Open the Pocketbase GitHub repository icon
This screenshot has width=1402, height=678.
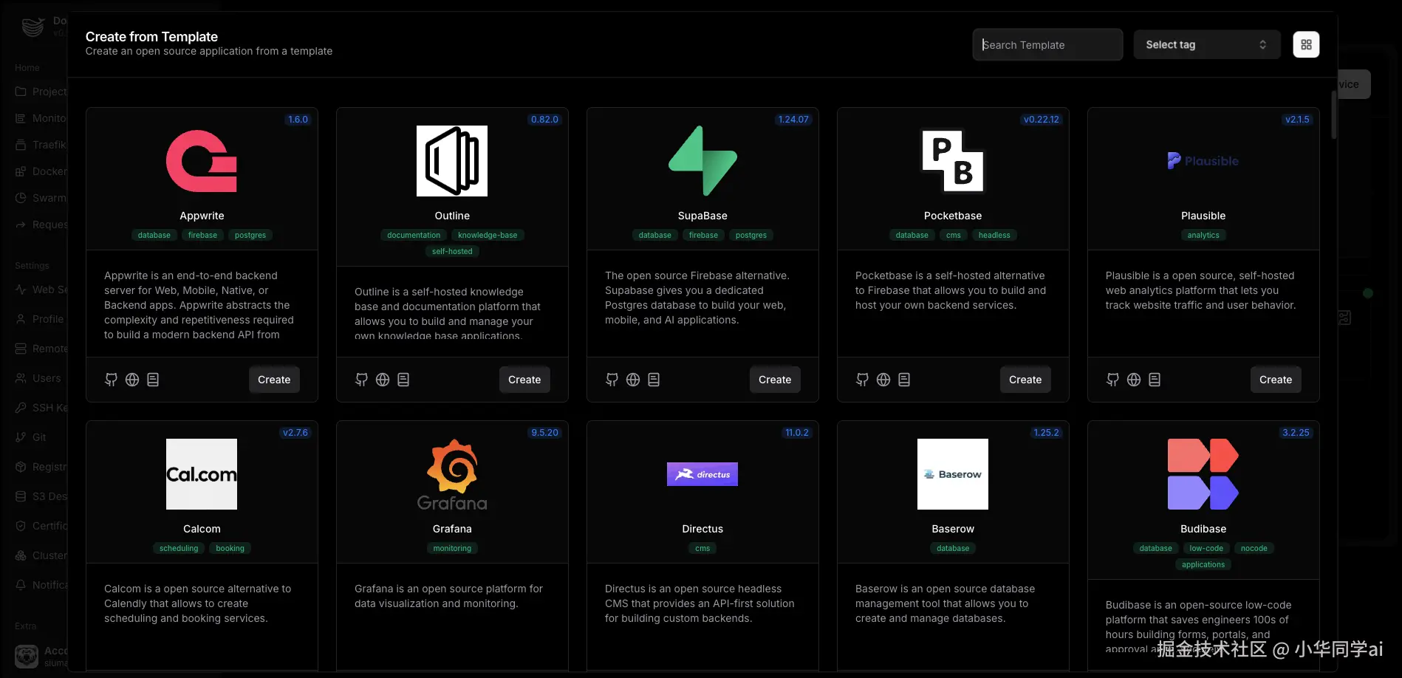click(x=862, y=380)
